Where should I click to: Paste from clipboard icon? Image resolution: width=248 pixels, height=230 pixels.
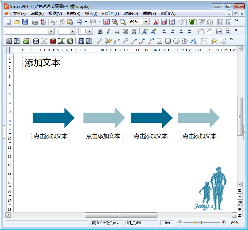(x=70, y=22)
